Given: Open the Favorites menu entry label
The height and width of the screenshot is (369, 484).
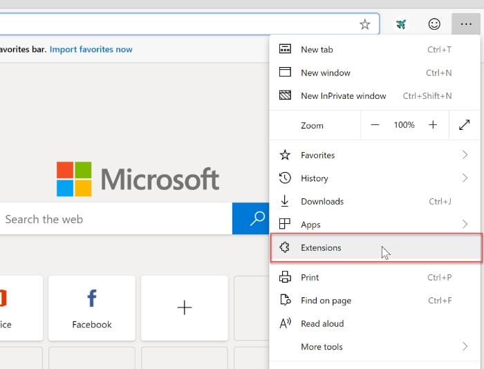Looking at the screenshot, I should click(317, 155).
